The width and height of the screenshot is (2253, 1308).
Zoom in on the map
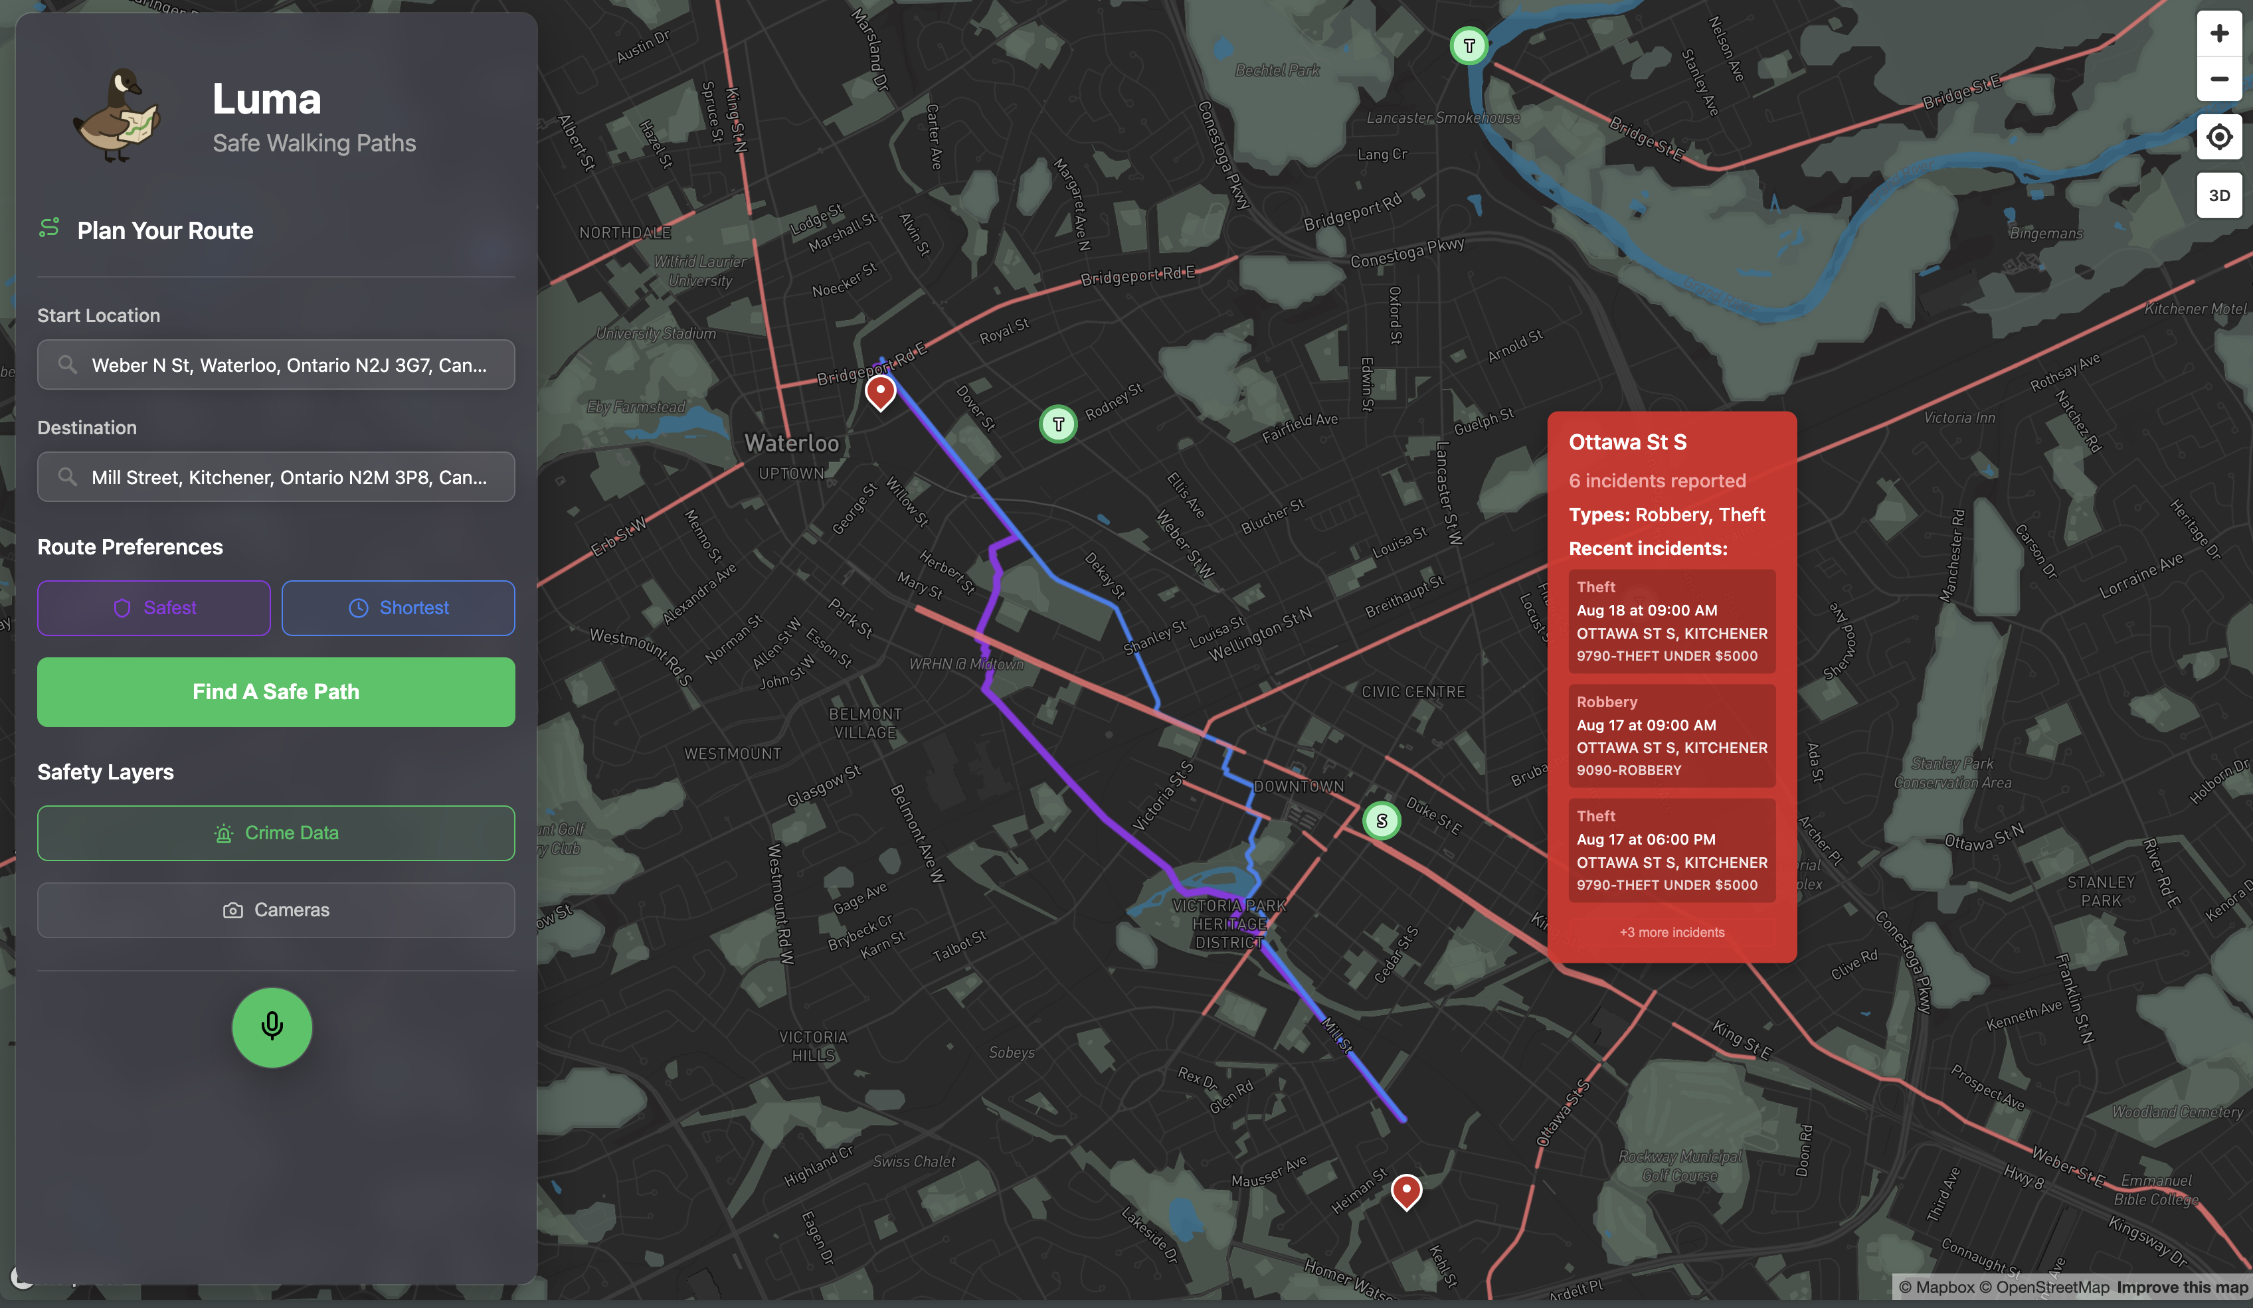2219,33
